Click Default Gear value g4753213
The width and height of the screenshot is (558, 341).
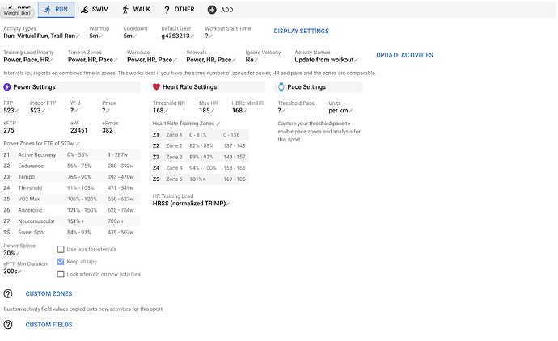tap(175, 36)
